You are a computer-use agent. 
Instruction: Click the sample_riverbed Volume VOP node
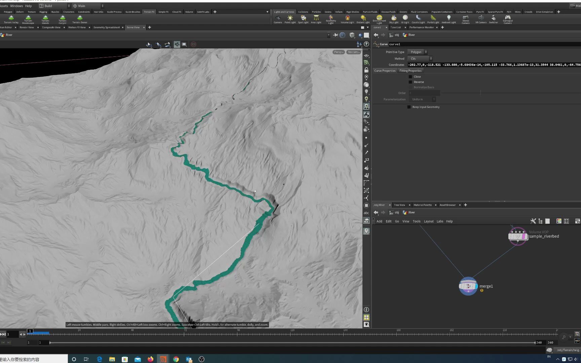(x=518, y=236)
